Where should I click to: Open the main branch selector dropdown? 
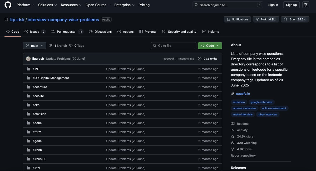[x=34, y=46]
